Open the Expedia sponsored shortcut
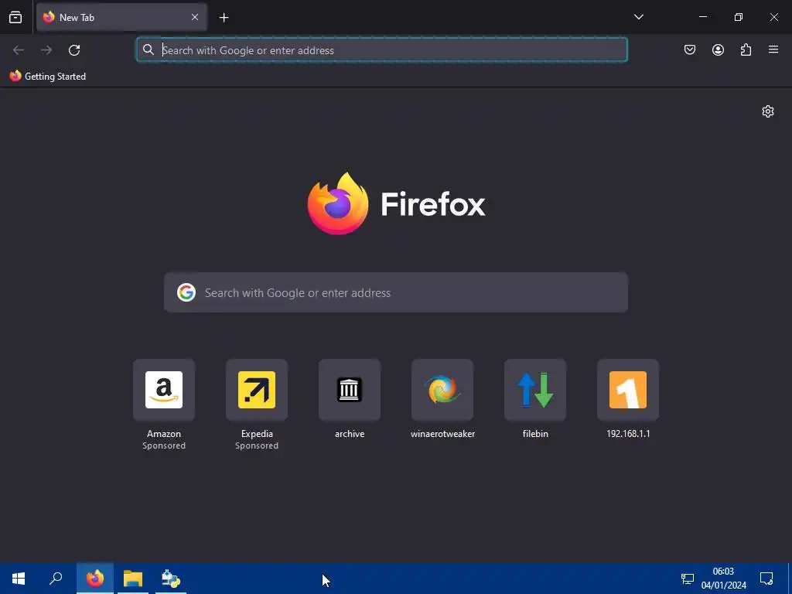792x594 pixels. pos(257,390)
